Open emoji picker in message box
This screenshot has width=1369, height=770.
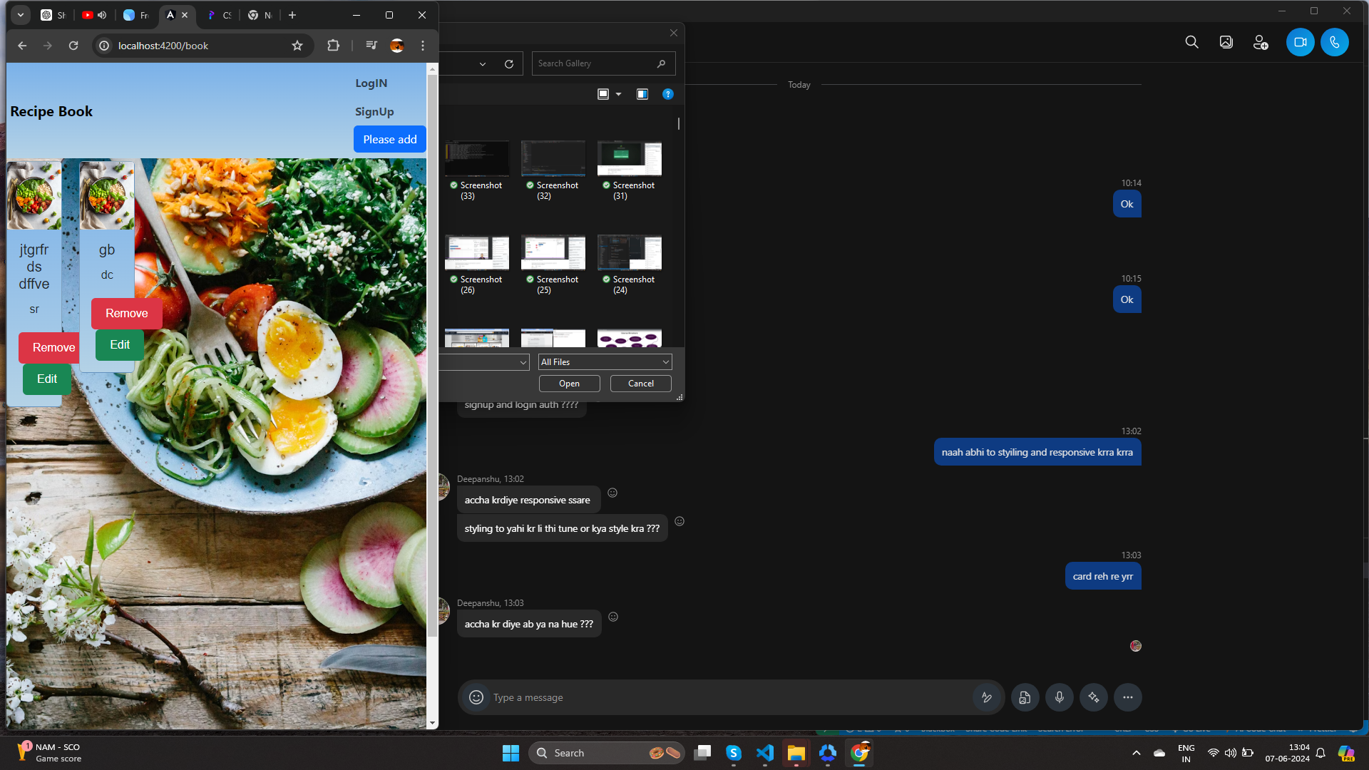pos(476,697)
